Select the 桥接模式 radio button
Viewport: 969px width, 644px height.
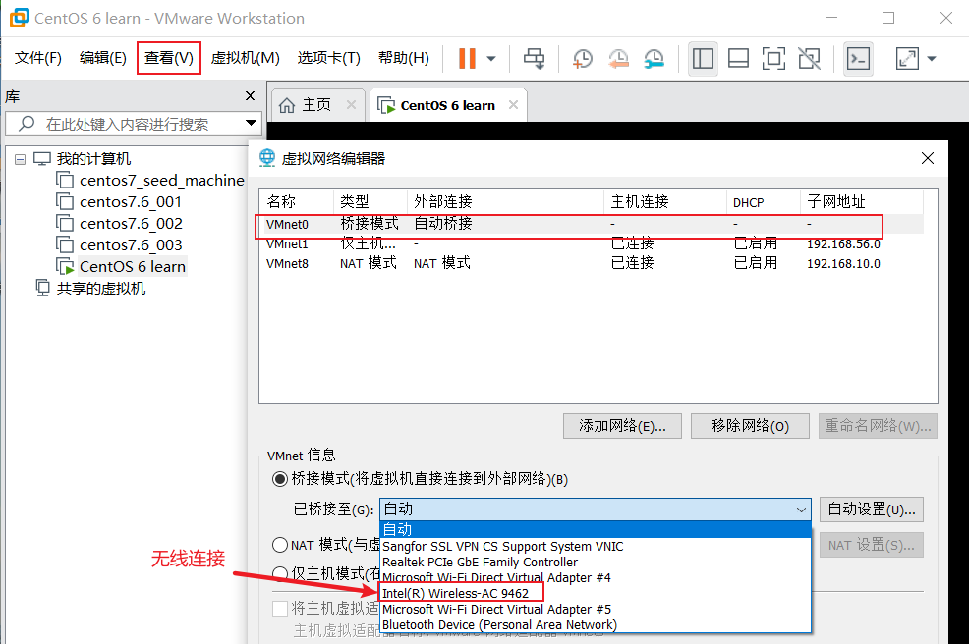[280, 478]
